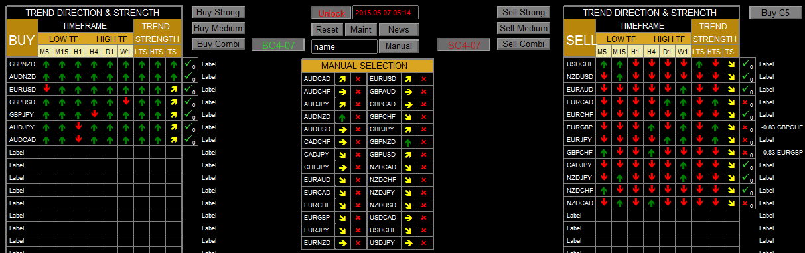Click the -0.83 GBPCHF correlation label
The width and height of the screenshot is (805, 253).
click(781, 127)
